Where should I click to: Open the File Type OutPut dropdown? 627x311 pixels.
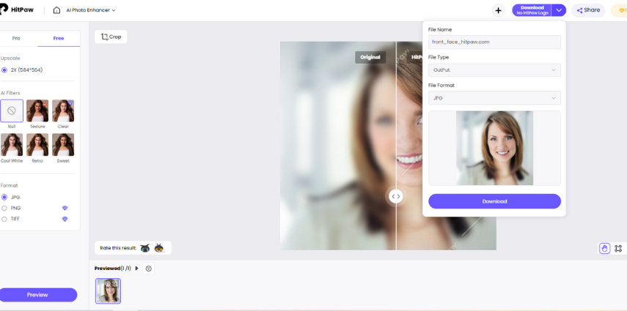click(494, 70)
